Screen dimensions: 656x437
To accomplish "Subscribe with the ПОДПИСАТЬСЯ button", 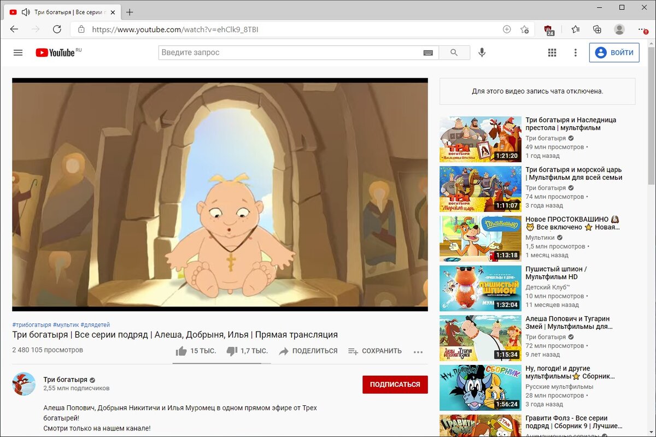I will coord(395,385).
